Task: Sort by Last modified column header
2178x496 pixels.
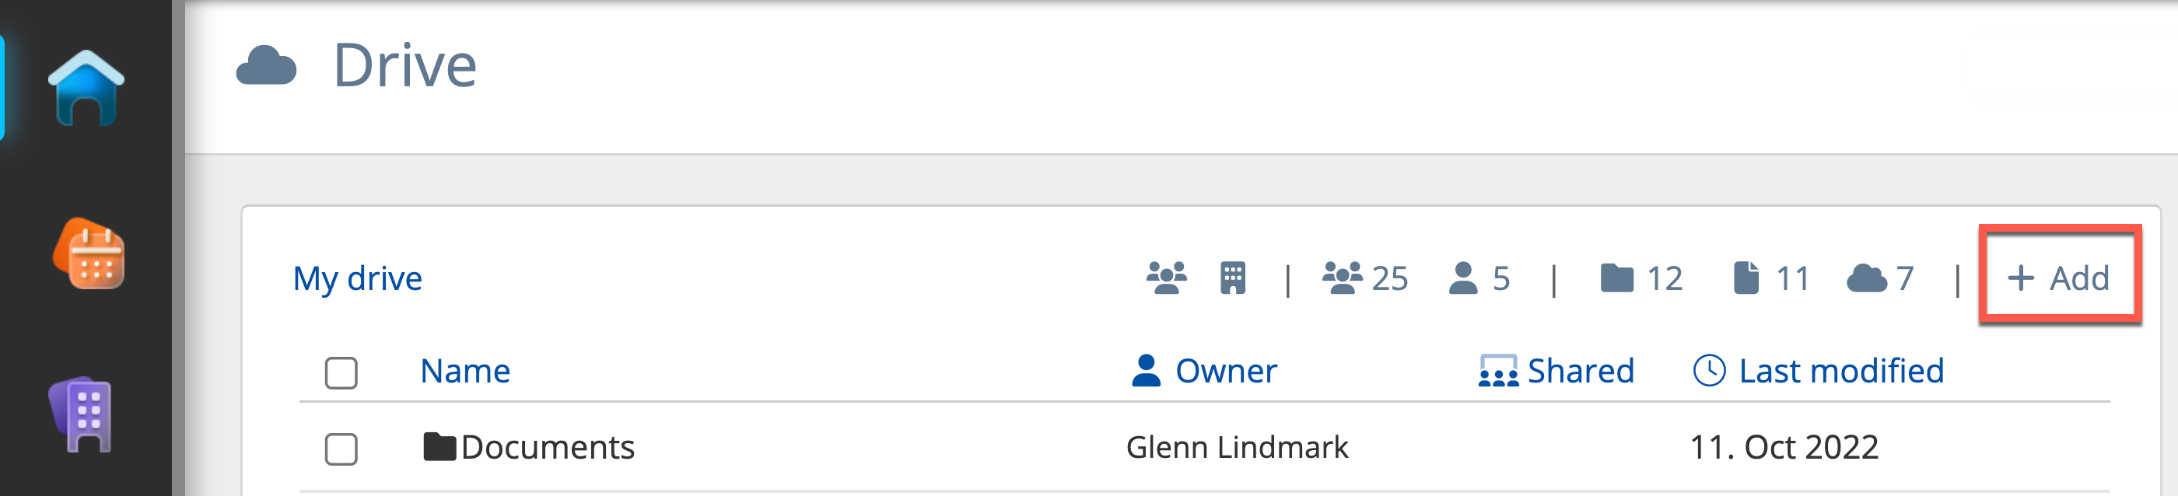Action: click(1840, 371)
